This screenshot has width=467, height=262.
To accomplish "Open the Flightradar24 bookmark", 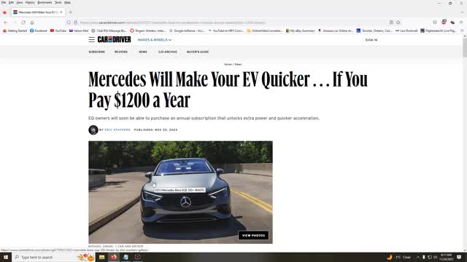I will (438, 31).
